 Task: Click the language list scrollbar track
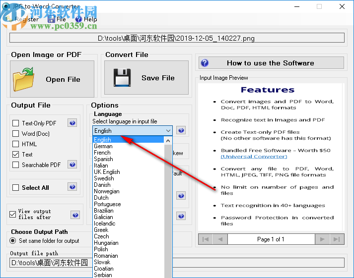(x=168, y=211)
